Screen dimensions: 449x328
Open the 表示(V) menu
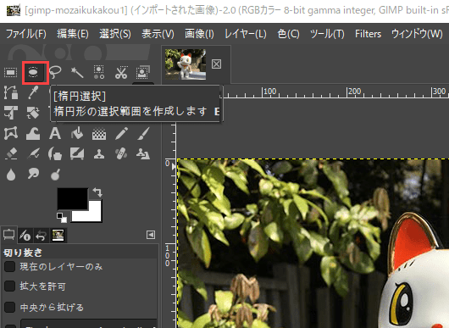pyautogui.click(x=158, y=34)
